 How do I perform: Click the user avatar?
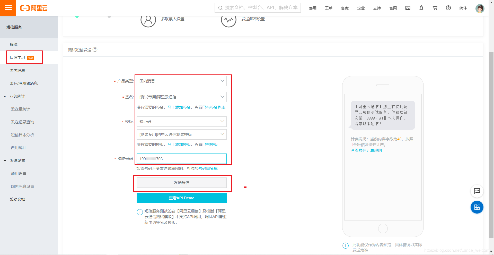[x=480, y=8]
